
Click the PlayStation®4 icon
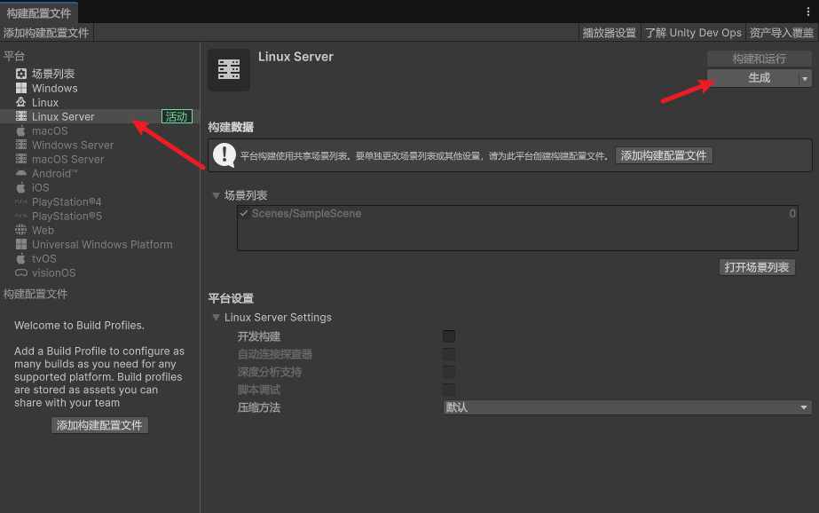point(21,201)
